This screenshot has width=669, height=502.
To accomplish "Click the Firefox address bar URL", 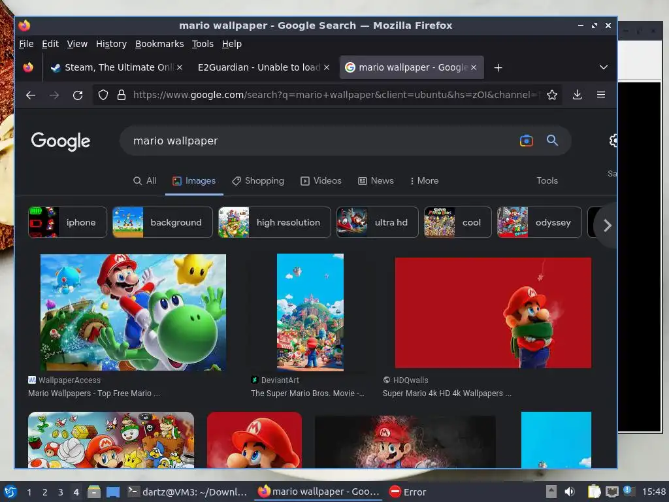I will click(335, 95).
